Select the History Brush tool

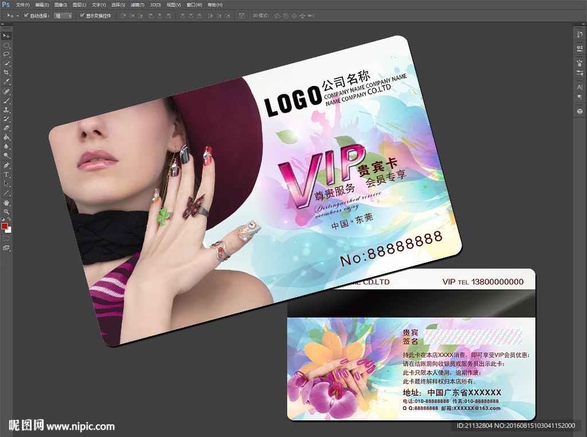6,119
